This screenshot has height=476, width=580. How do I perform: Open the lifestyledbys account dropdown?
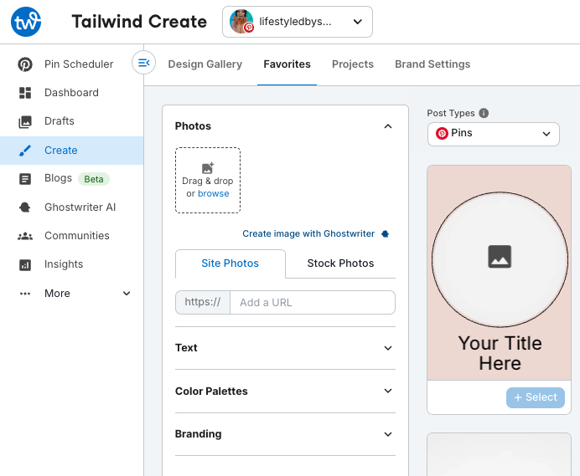[x=298, y=22]
